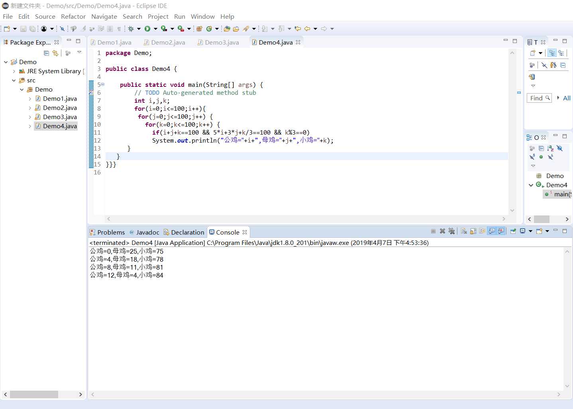Select Demo4.java in Package Explorer

pos(56,126)
